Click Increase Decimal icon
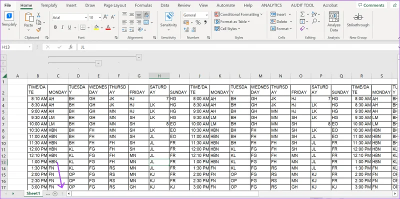The width and height of the screenshot is (400, 199). 186,30
